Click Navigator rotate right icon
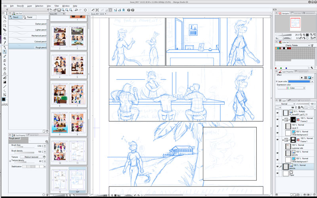 coord(304,38)
